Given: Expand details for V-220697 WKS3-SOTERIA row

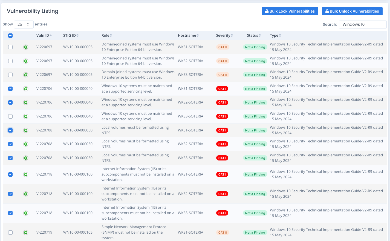Looking at the screenshot, I should coord(26,75).
